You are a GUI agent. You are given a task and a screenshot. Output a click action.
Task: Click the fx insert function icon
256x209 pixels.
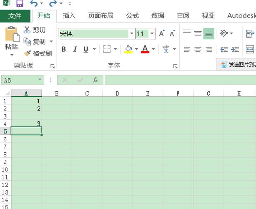[95, 80]
